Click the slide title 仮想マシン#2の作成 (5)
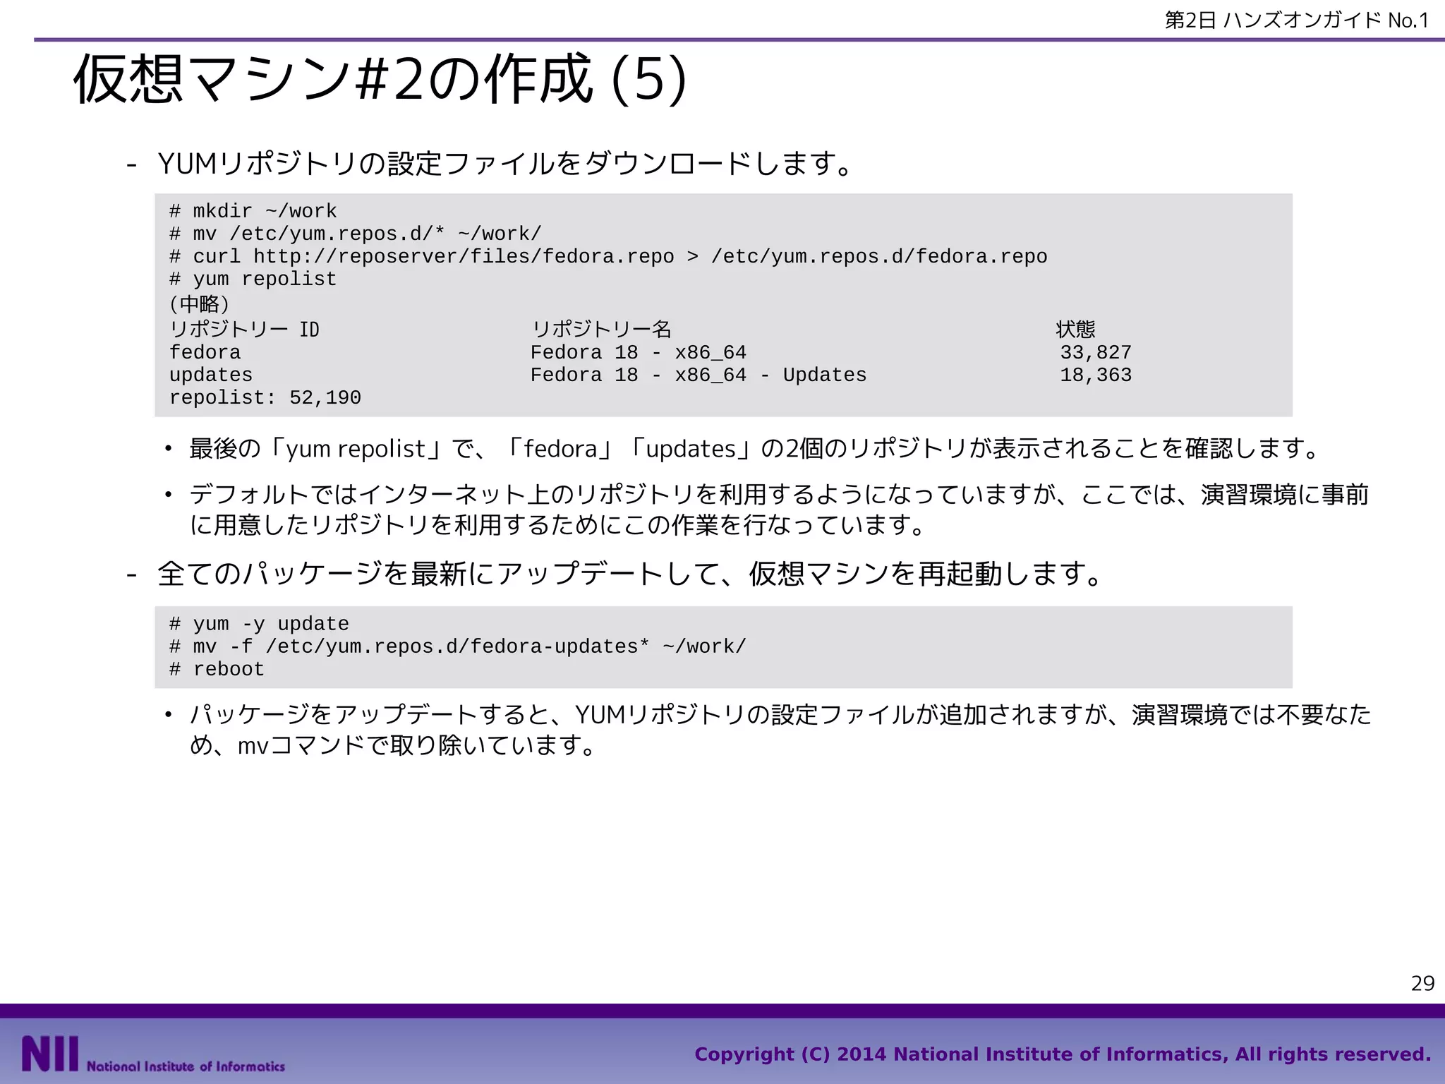This screenshot has width=1445, height=1084. 380,80
